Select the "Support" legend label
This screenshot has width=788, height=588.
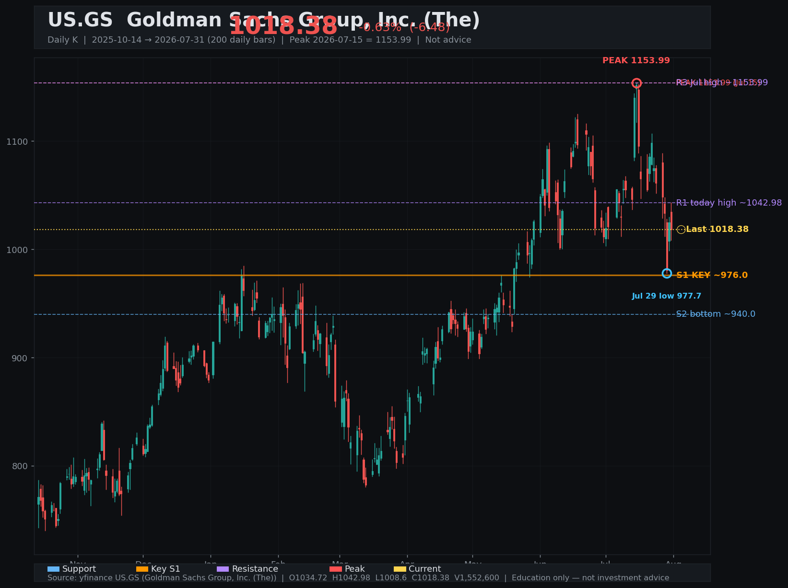pyautogui.click(x=79, y=569)
